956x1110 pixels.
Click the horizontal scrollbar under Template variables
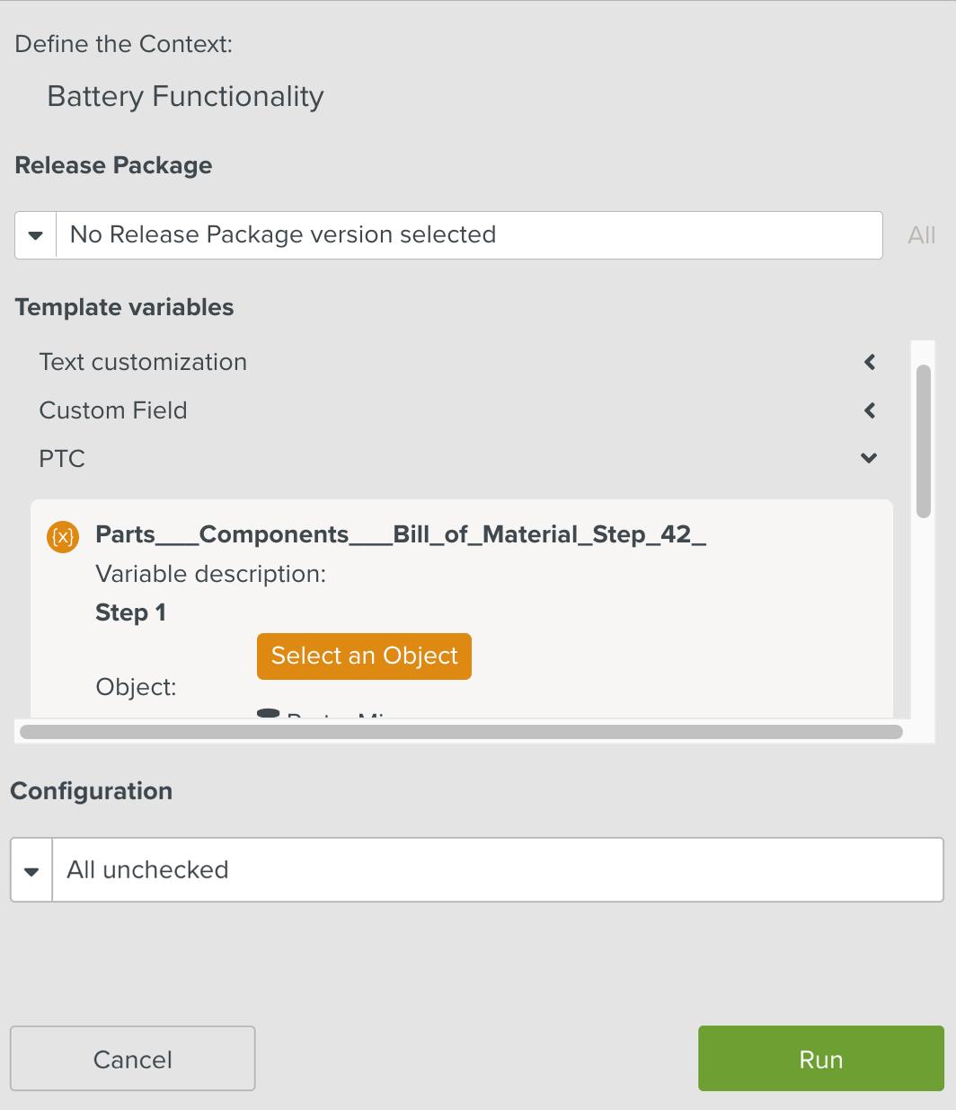pyautogui.click(x=461, y=732)
